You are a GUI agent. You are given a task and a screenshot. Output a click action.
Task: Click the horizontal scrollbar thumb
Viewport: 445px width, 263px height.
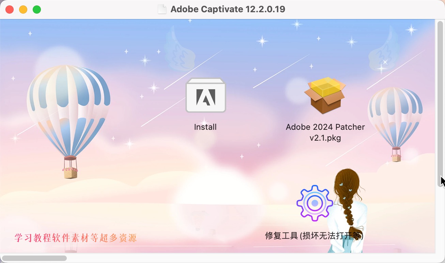tap(34, 258)
